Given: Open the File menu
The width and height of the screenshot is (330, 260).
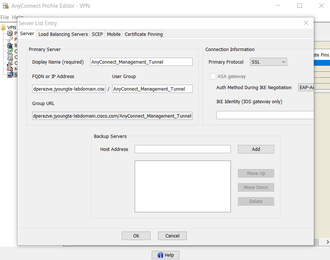Looking at the screenshot, I should (5, 17).
